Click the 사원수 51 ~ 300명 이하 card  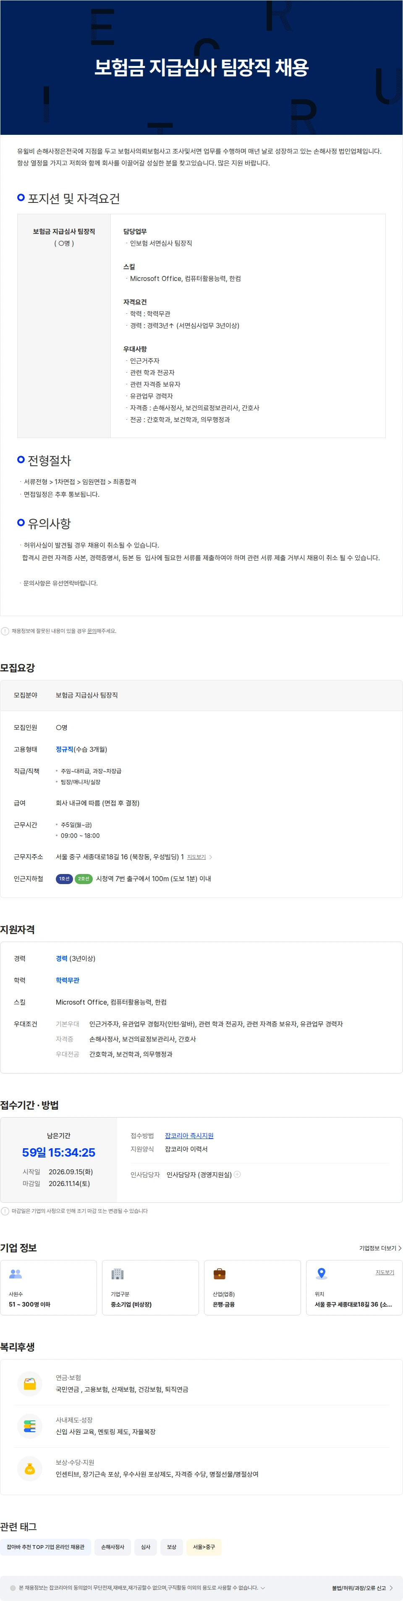(x=48, y=1286)
